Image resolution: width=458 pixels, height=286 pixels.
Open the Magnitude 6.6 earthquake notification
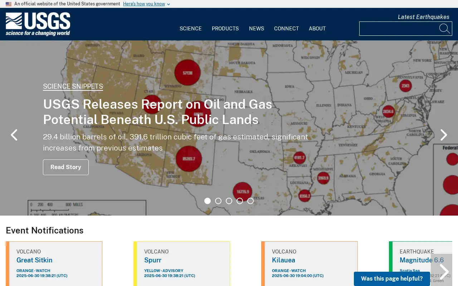(x=422, y=260)
